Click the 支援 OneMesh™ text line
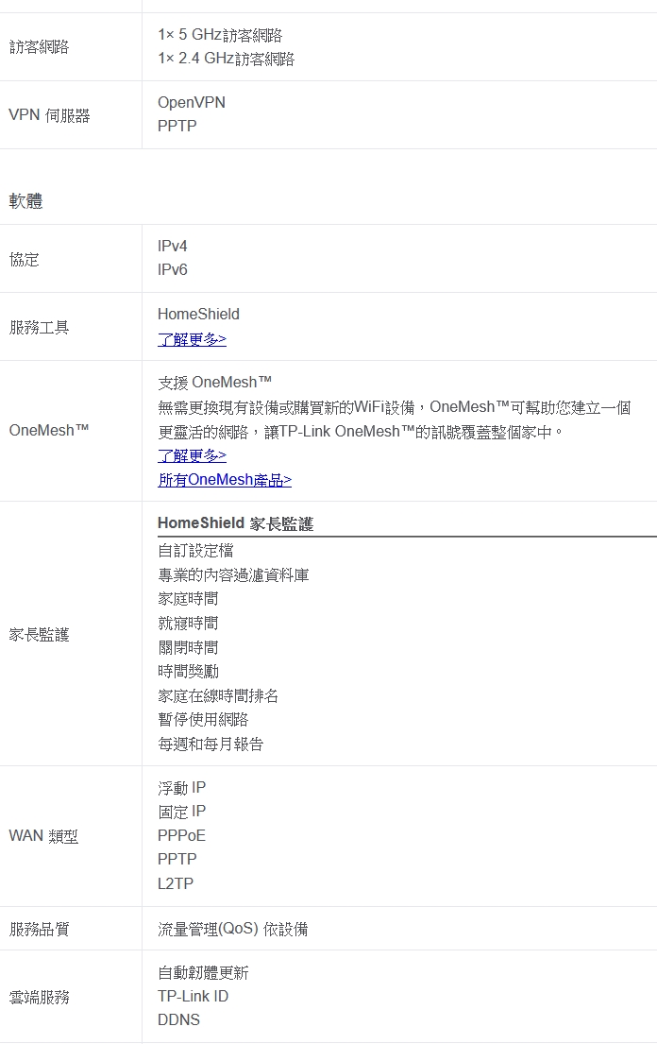The height and width of the screenshot is (1044, 657). 214,383
